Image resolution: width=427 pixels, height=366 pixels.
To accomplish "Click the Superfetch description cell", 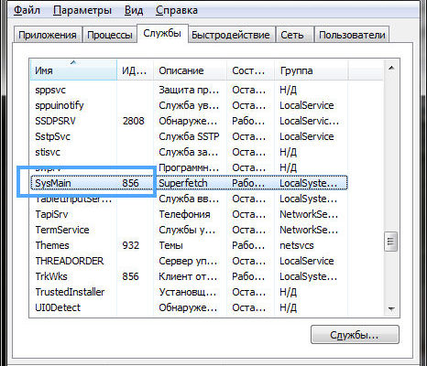I will pyautogui.click(x=183, y=183).
